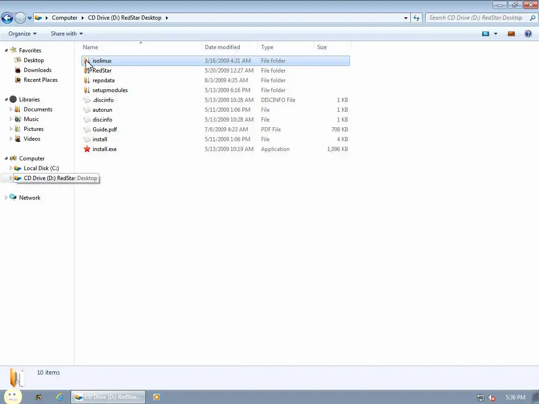Expand the Documents library
Screen dimensions: 539x404
[x=11, y=109]
